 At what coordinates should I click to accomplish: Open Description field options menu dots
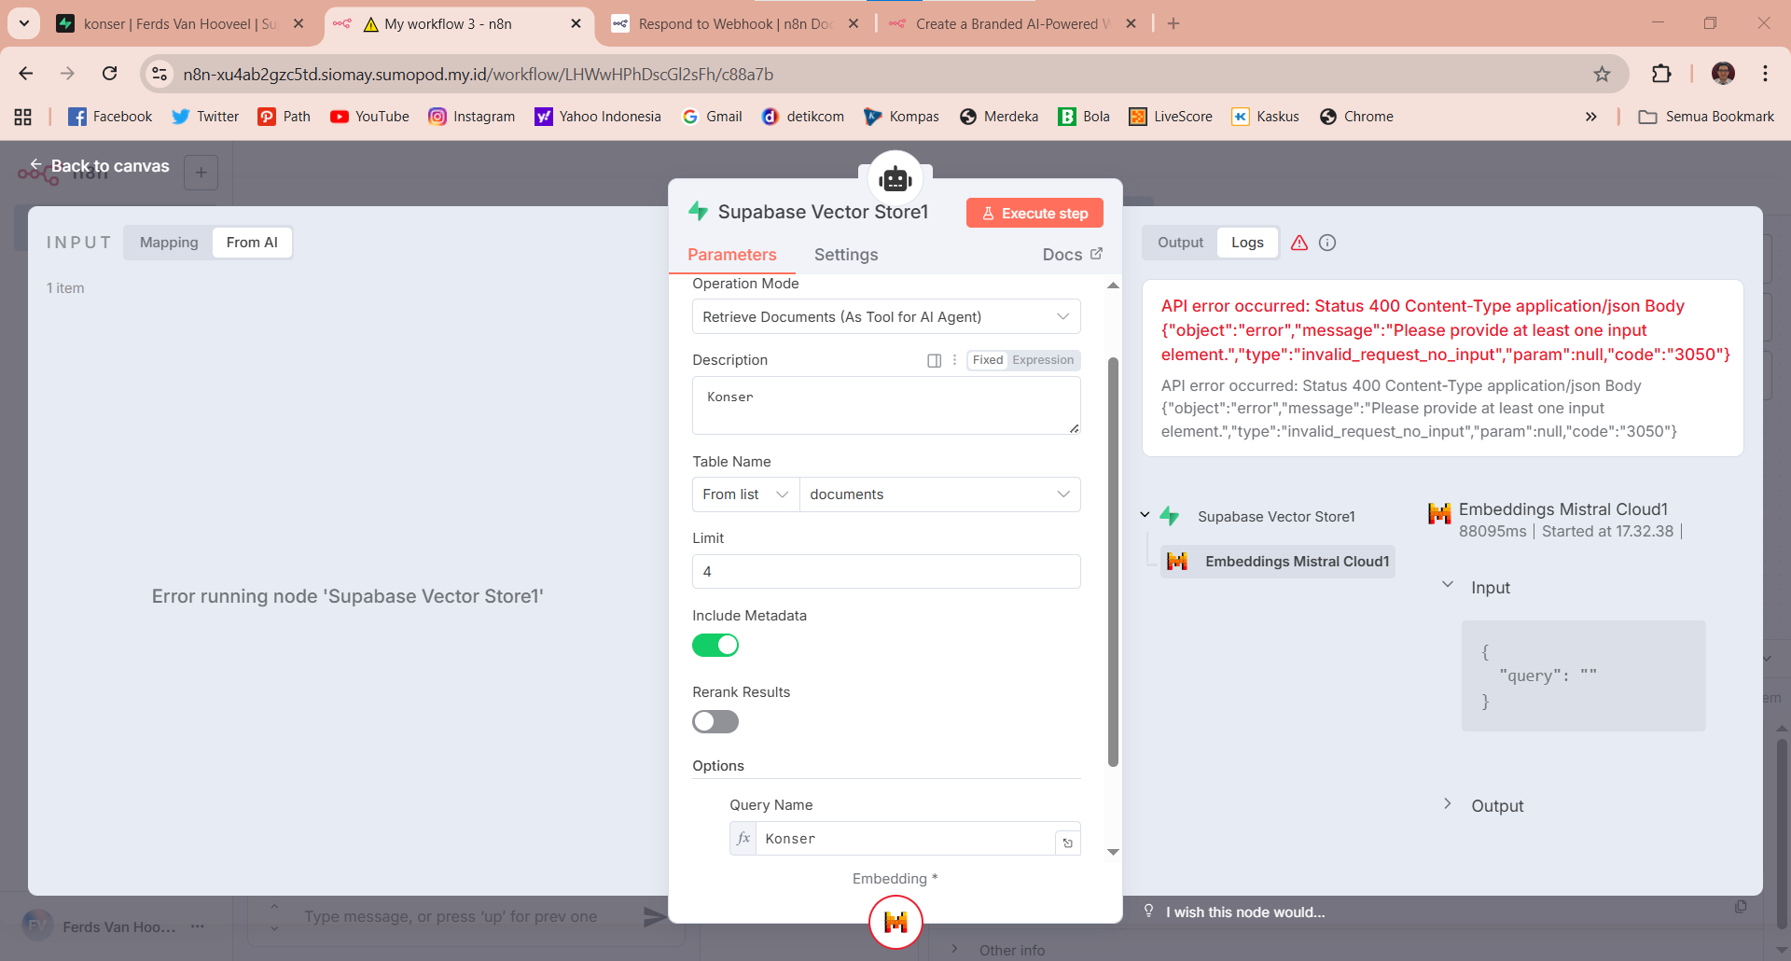954,360
